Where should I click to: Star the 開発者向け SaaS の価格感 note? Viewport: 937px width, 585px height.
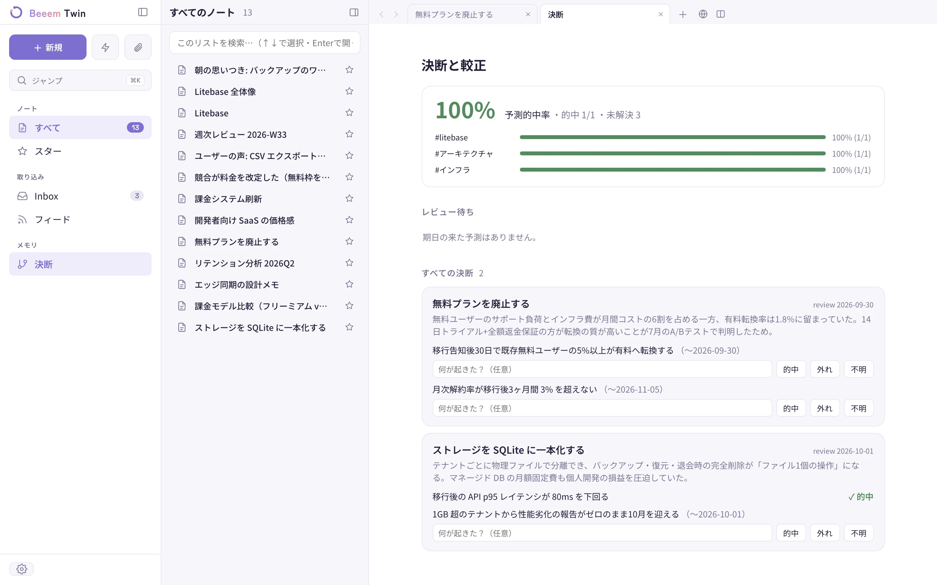[349, 220]
